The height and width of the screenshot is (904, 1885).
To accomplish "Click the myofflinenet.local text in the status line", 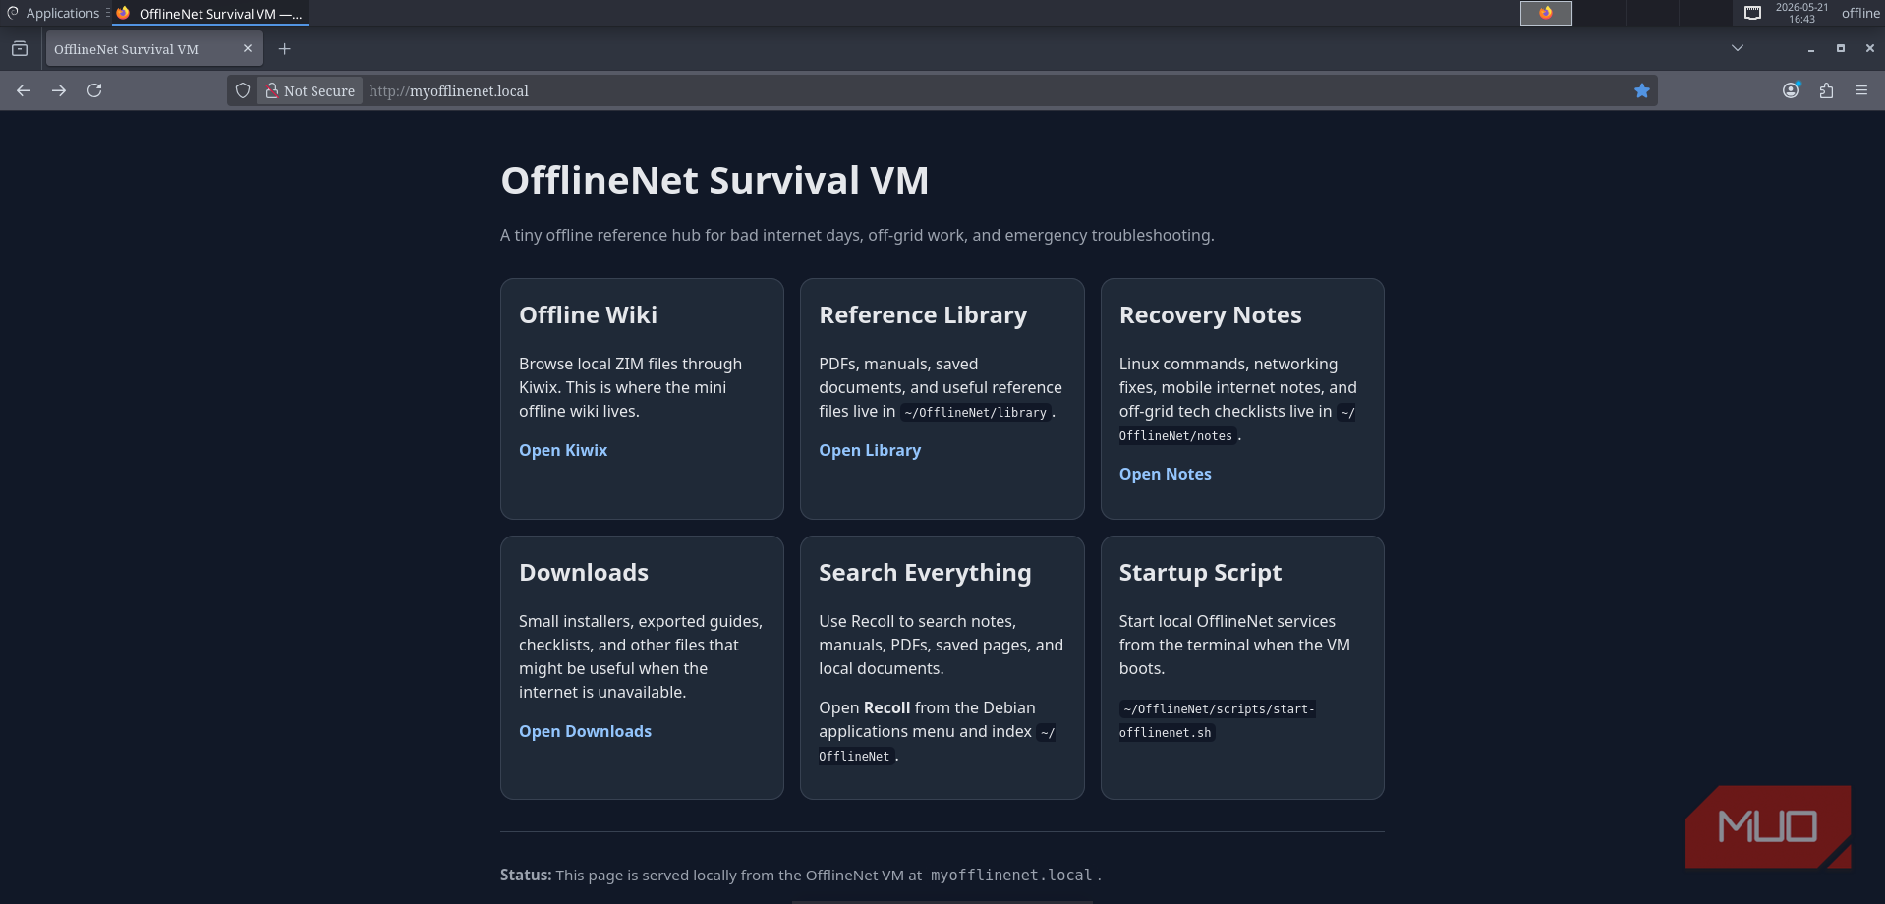I will (x=1011, y=876).
